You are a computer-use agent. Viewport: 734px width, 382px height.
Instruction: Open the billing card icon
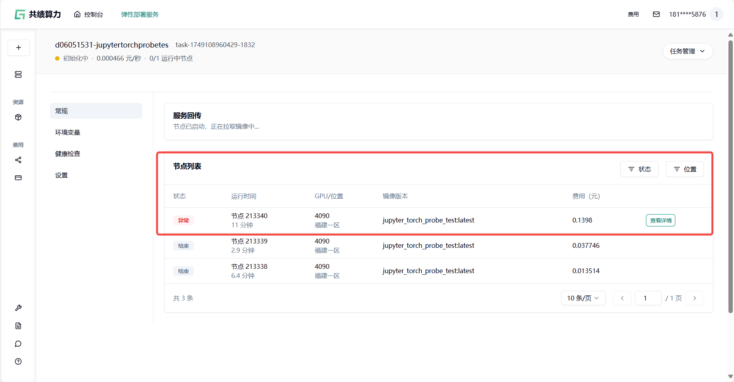[18, 178]
